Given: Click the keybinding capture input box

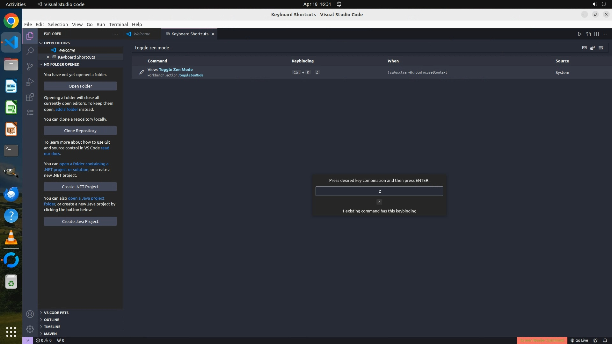Looking at the screenshot, I should [x=379, y=191].
